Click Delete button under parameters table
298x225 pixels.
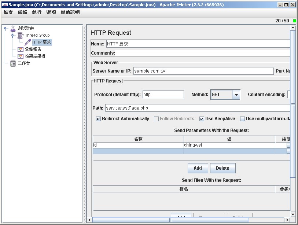(x=222, y=168)
